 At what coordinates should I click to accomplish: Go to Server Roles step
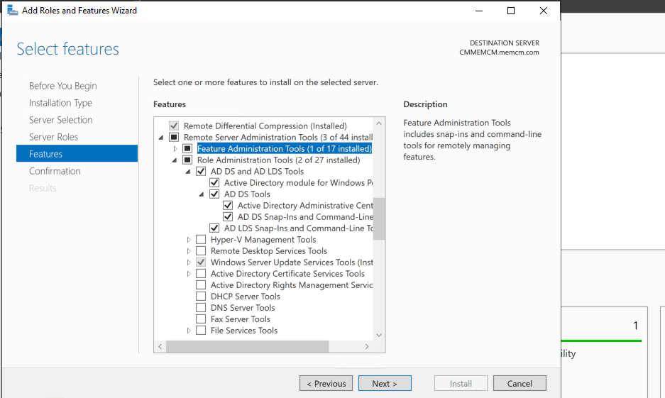[53, 137]
